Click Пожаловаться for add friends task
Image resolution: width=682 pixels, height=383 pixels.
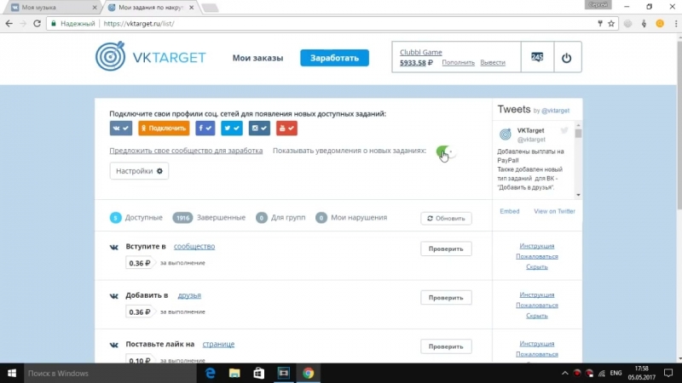(x=537, y=305)
